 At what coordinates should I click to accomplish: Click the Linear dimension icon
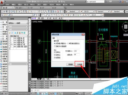point(42,15)
